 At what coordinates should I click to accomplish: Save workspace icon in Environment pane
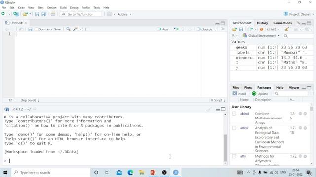pyautogui.click(x=241, y=29)
